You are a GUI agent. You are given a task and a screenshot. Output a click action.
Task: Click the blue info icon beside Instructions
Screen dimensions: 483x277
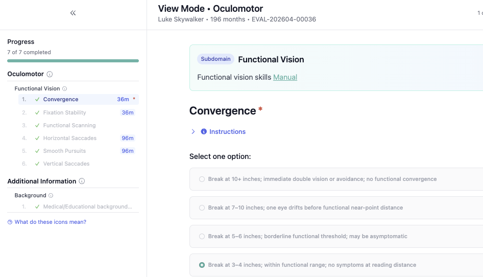[204, 132]
